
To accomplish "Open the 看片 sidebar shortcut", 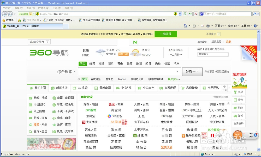I will click(239, 100).
